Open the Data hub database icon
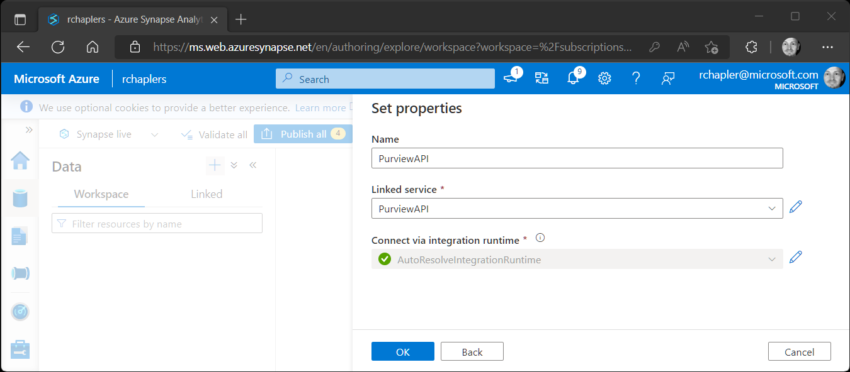Image resolution: width=850 pixels, height=372 pixels. click(x=20, y=198)
